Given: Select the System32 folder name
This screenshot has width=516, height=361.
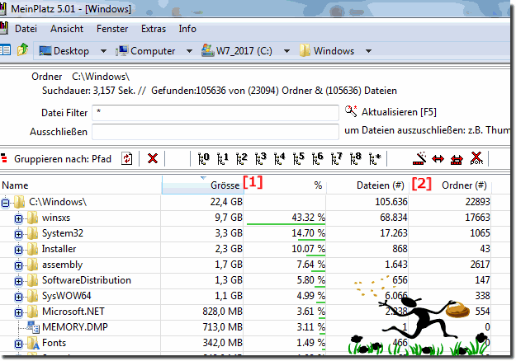Looking at the screenshot, I should (63, 233).
